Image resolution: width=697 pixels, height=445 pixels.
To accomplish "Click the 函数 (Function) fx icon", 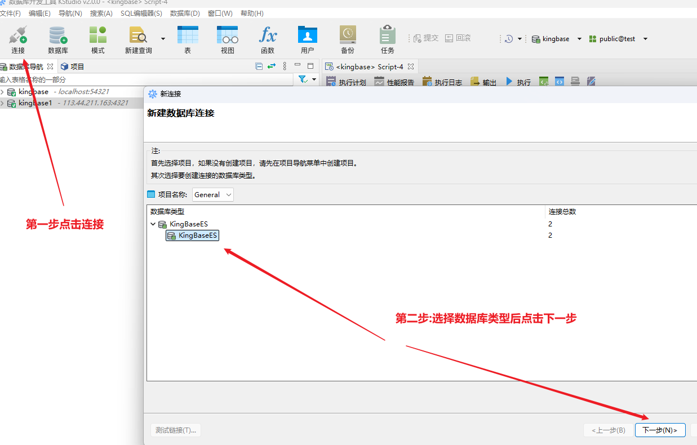I will click(x=268, y=39).
